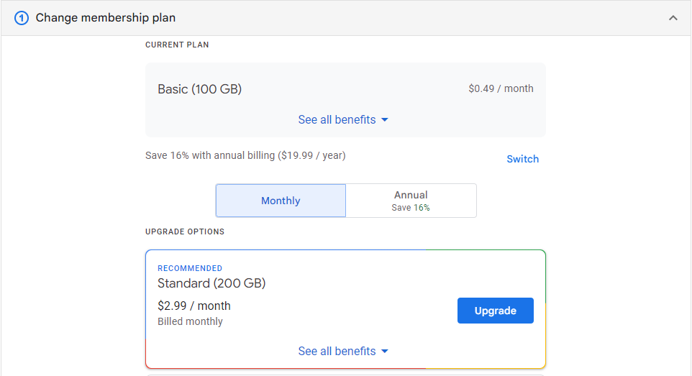Collapse the Change membership plan section
The image size is (692, 376).
[673, 18]
